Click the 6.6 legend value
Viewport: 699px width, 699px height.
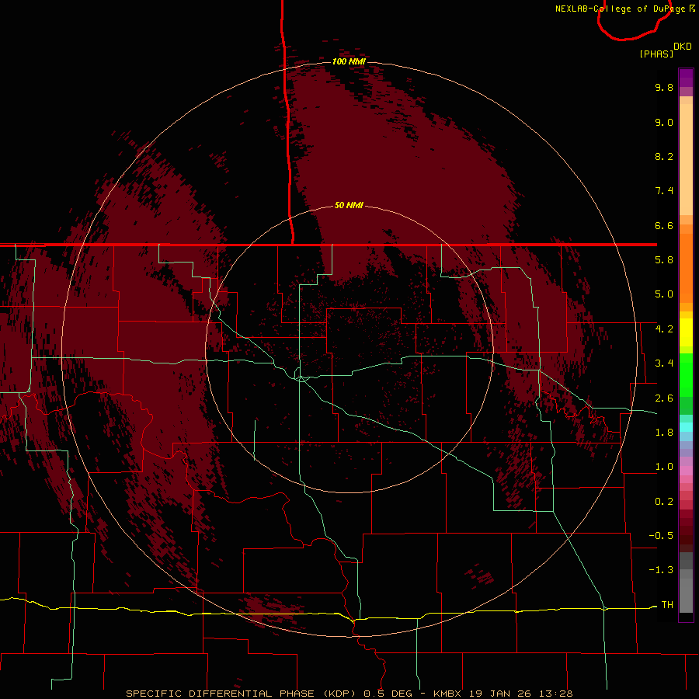(664, 225)
